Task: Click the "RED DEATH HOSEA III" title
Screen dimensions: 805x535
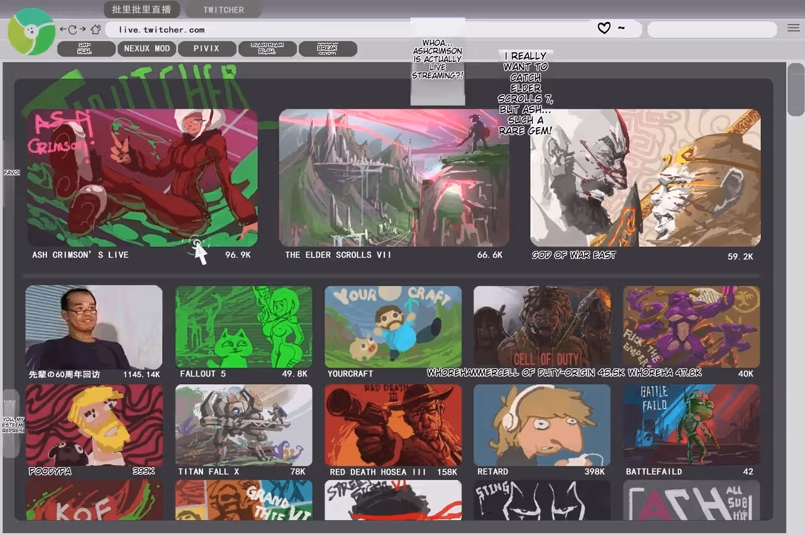Action: [378, 472]
